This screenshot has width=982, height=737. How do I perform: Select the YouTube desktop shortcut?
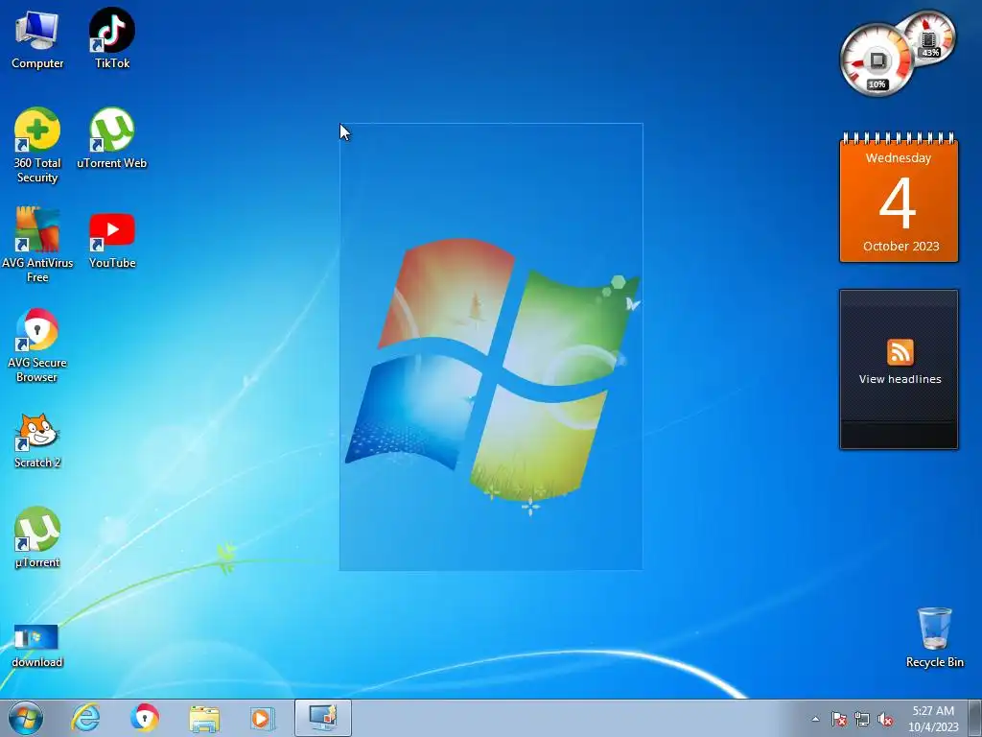point(112,239)
